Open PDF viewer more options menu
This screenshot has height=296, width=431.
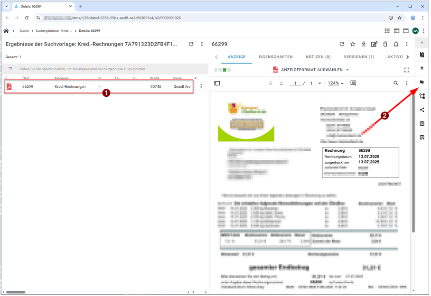point(407,83)
